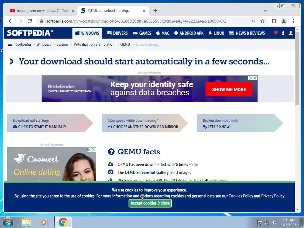This screenshot has height=228, width=304.
Task: Click scrollbar down arrow
Action: [297, 209]
